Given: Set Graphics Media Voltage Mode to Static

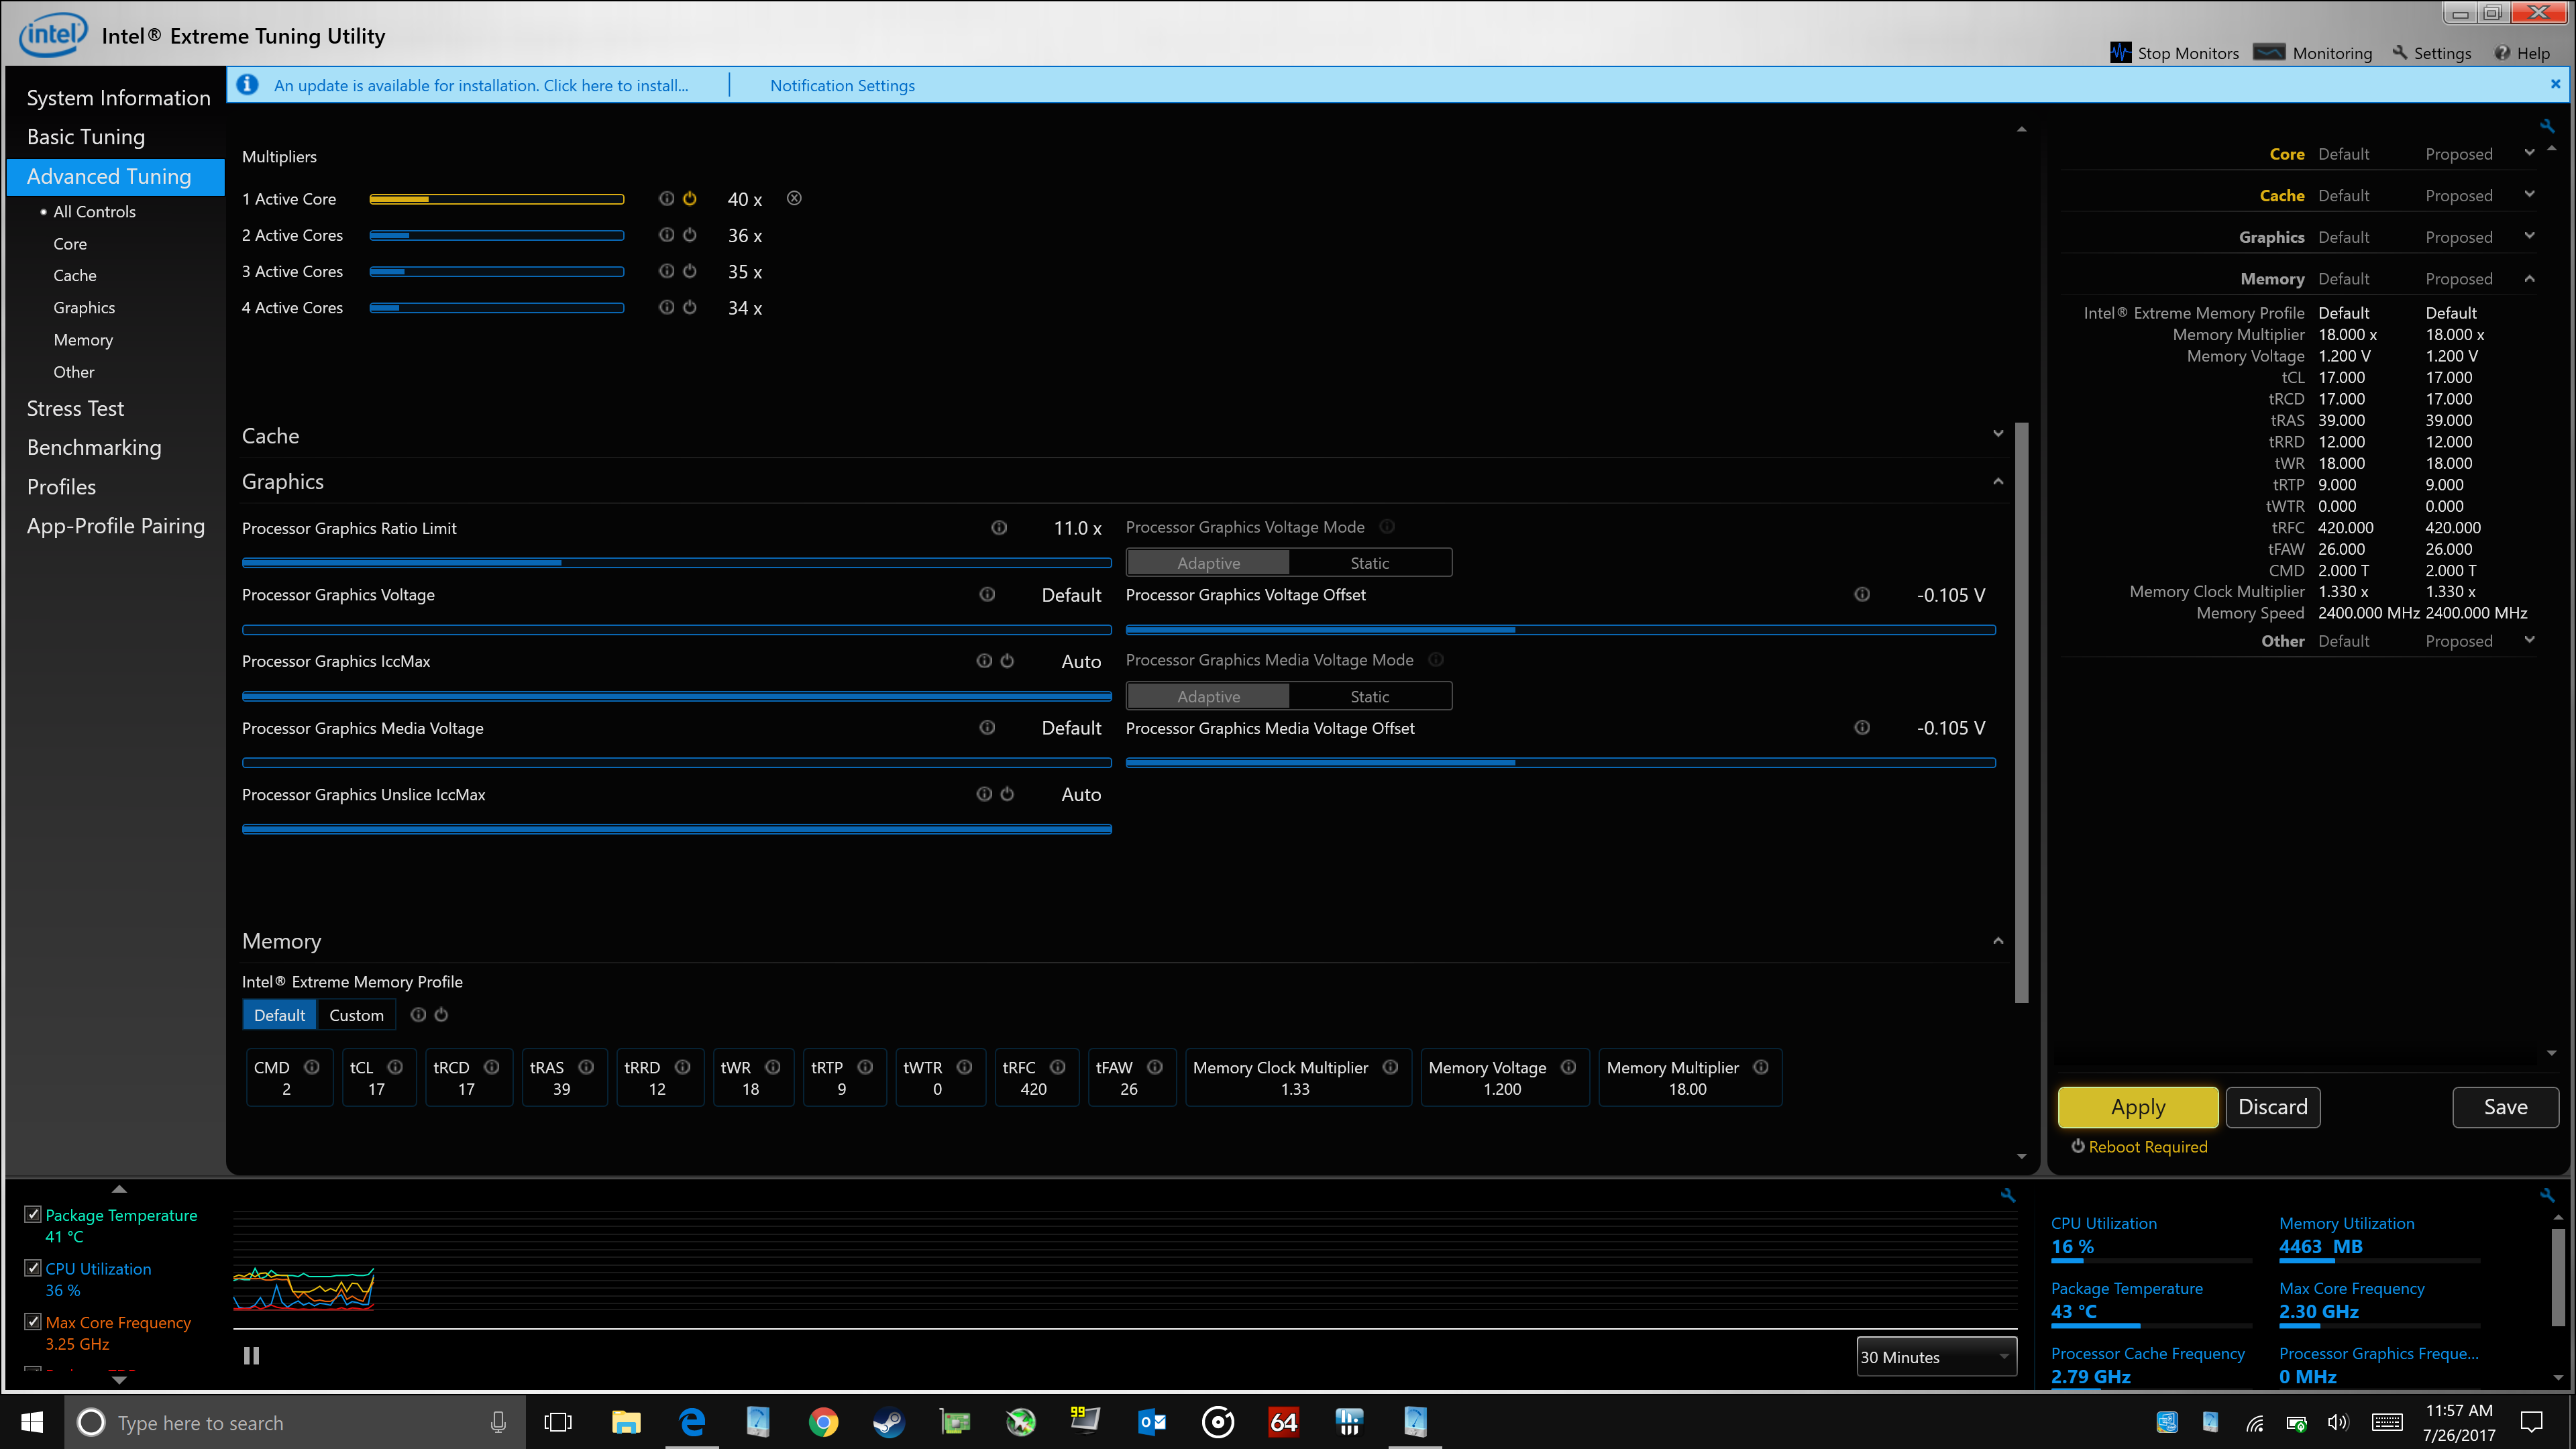Looking at the screenshot, I should tap(1370, 696).
